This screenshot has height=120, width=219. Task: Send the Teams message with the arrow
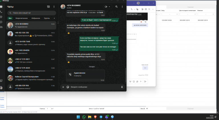pos(145,82)
